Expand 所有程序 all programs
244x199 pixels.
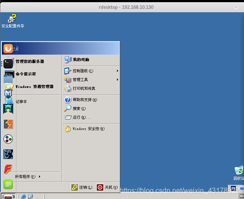[x=28, y=177]
